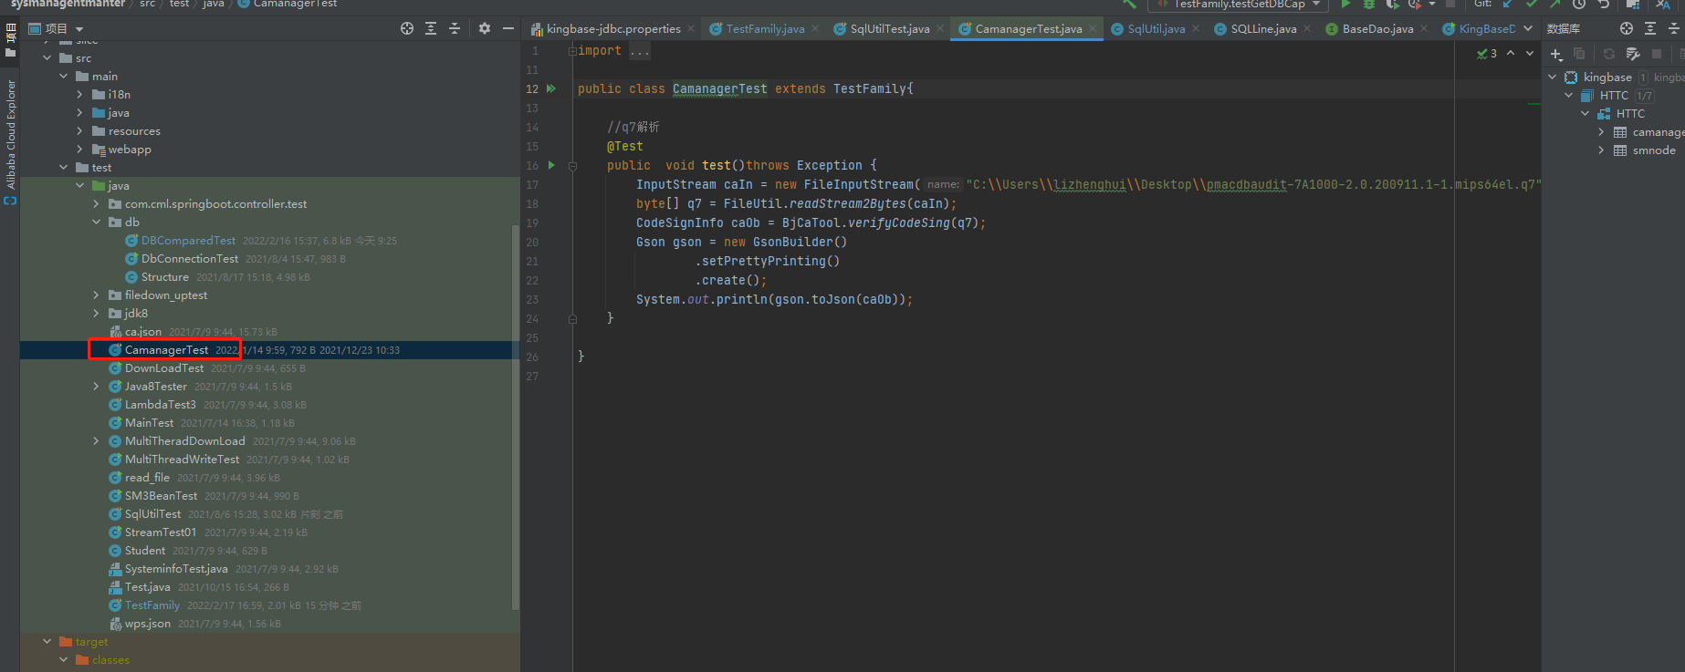Open the TestFamily.testGetDBCap run configuration dropdown
Viewport: 1685px width, 672px height.
click(x=1315, y=4)
